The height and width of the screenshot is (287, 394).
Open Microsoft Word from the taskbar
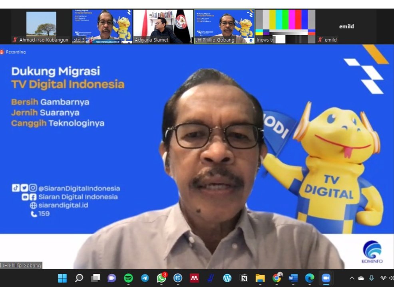pos(293,278)
